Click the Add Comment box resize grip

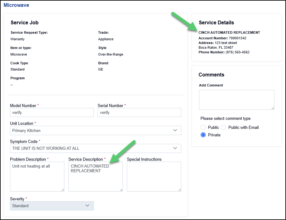[273, 108]
